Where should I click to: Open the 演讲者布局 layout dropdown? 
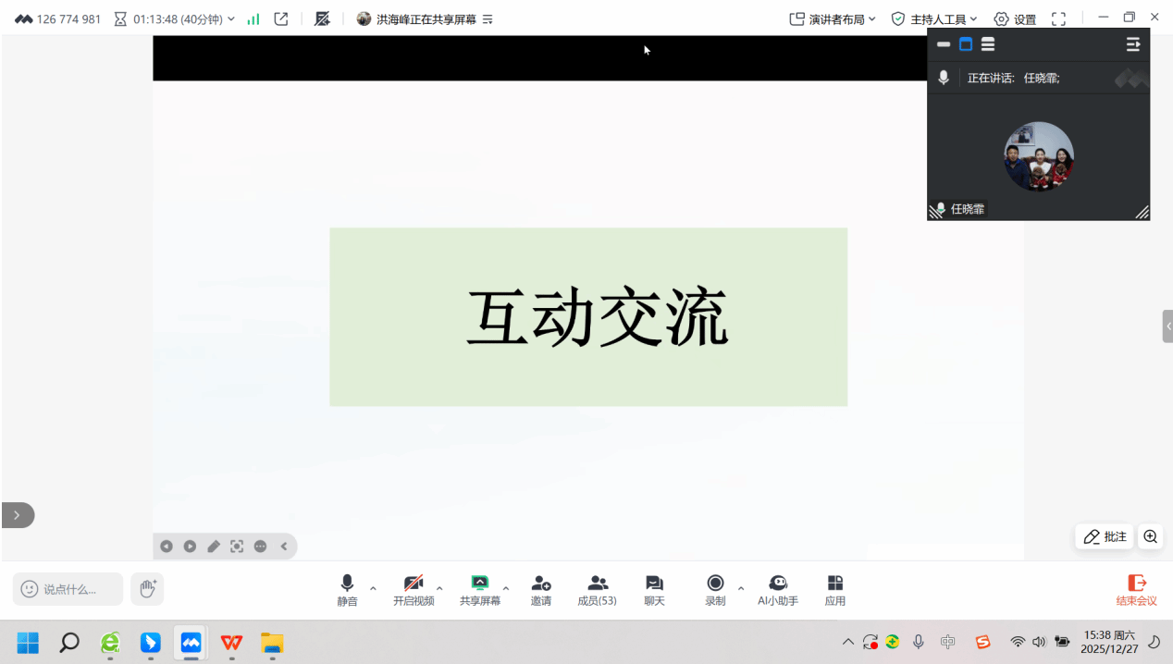pos(832,18)
